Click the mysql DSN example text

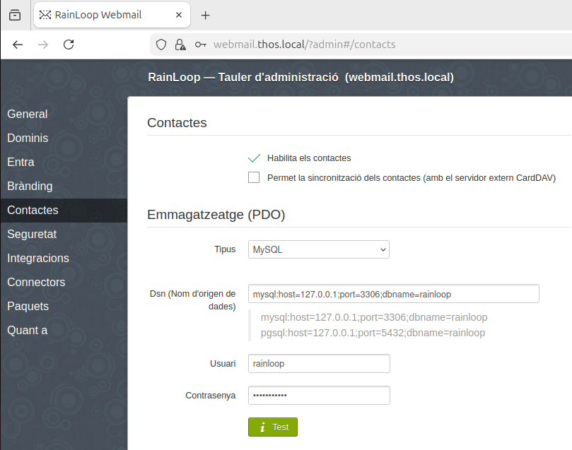[374, 317]
